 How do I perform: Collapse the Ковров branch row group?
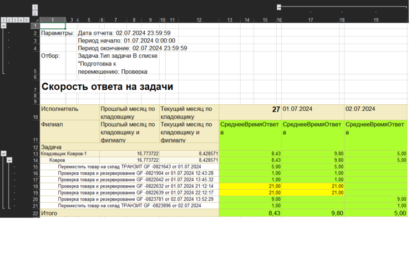click(9, 160)
